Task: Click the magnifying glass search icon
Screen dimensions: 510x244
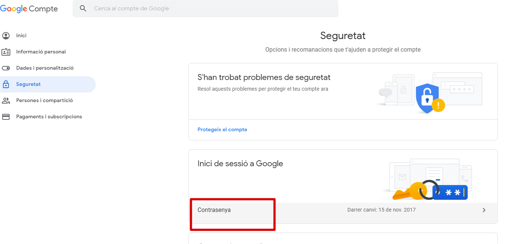Action: (x=83, y=8)
